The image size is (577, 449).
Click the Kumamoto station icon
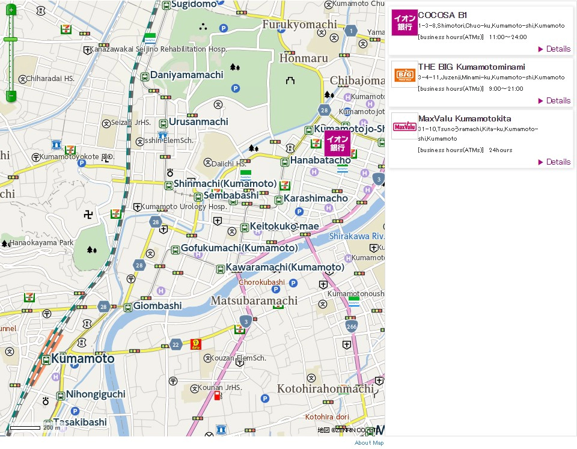point(46,360)
